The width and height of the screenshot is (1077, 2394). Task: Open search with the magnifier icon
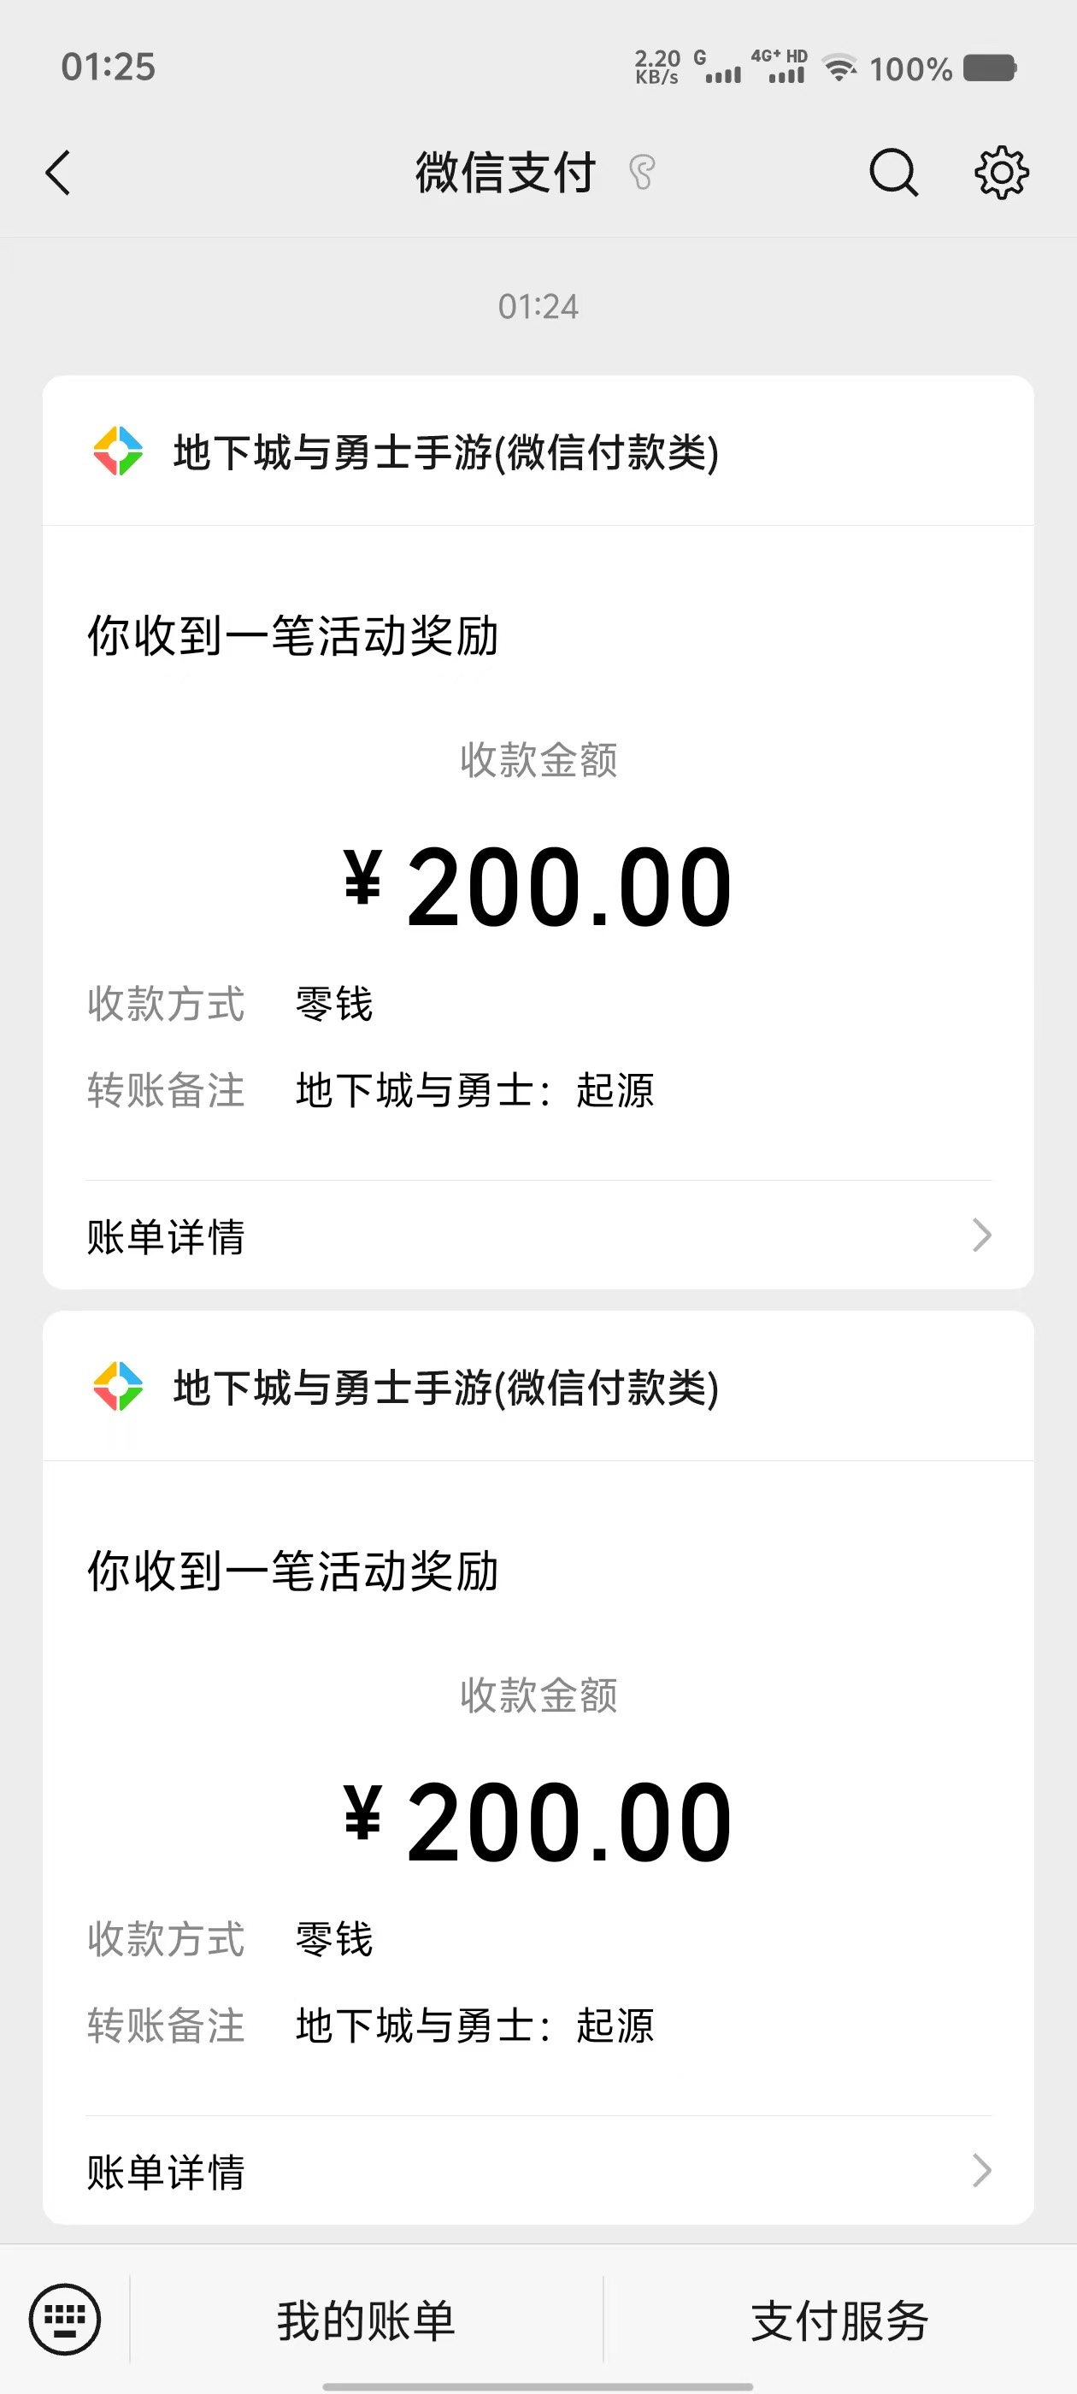(894, 173)
